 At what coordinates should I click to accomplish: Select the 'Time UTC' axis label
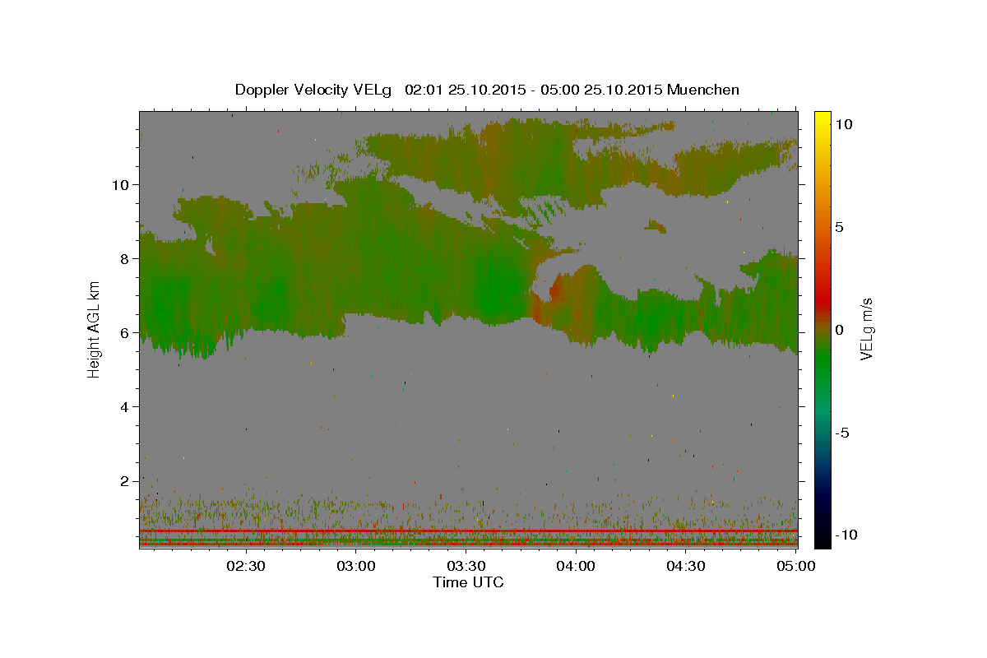click(x=468, y=582)
